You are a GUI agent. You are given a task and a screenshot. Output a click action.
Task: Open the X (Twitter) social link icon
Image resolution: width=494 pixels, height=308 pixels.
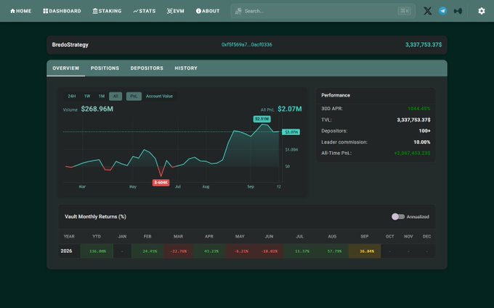point(427,11)
